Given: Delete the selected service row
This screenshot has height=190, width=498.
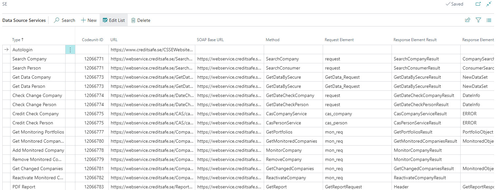Looking at the screenshot, I should (141, 20).
